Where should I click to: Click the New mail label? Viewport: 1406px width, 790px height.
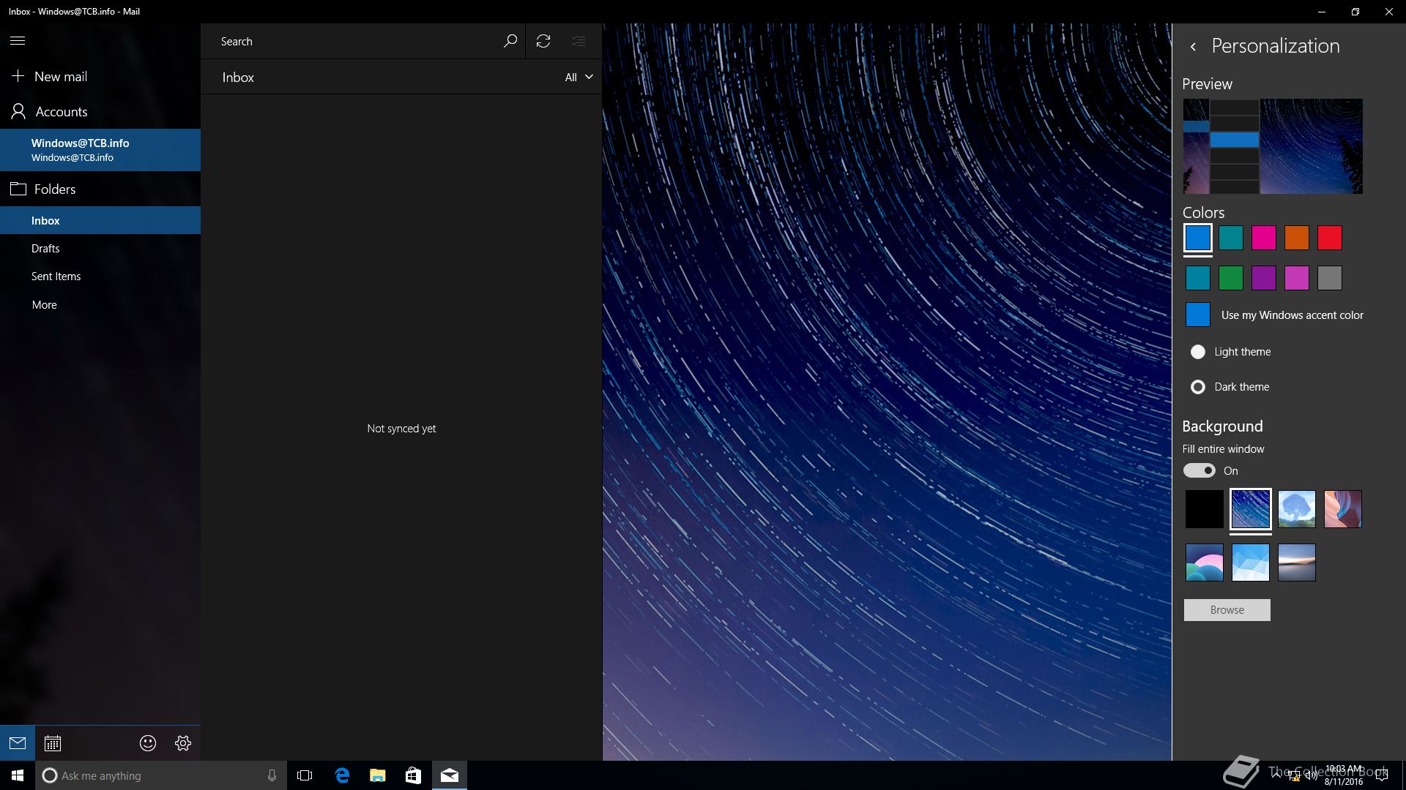[x=61, y=76]
